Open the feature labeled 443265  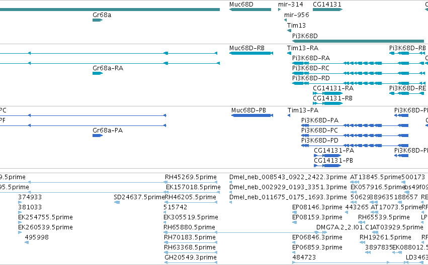point(357,207)
